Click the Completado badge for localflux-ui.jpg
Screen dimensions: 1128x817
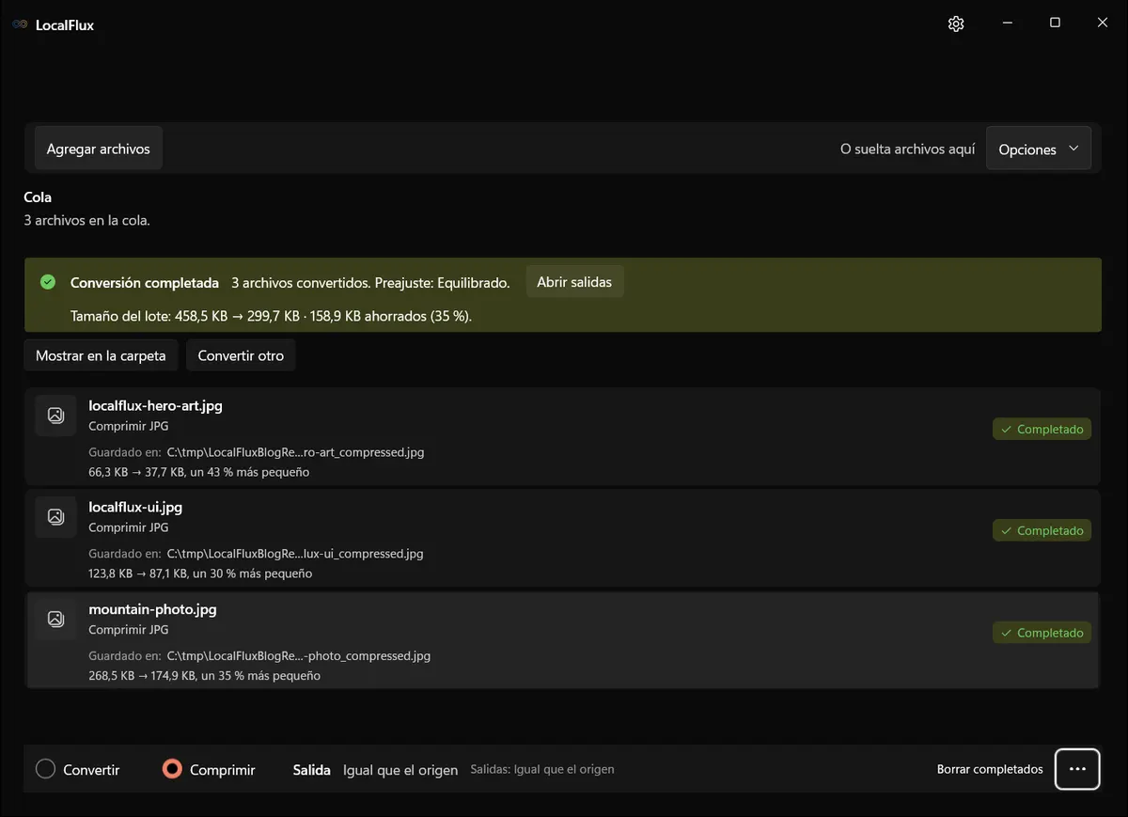(1042, 530)
